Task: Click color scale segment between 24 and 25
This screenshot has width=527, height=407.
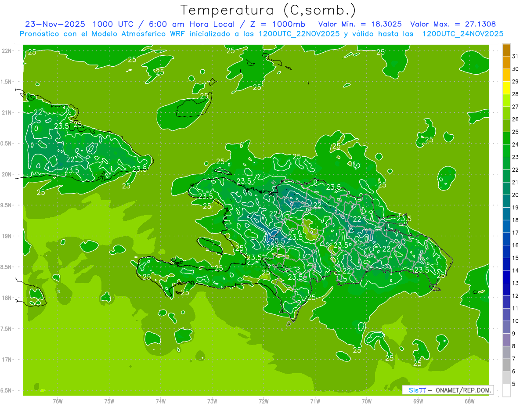Action: pos(506,138)
